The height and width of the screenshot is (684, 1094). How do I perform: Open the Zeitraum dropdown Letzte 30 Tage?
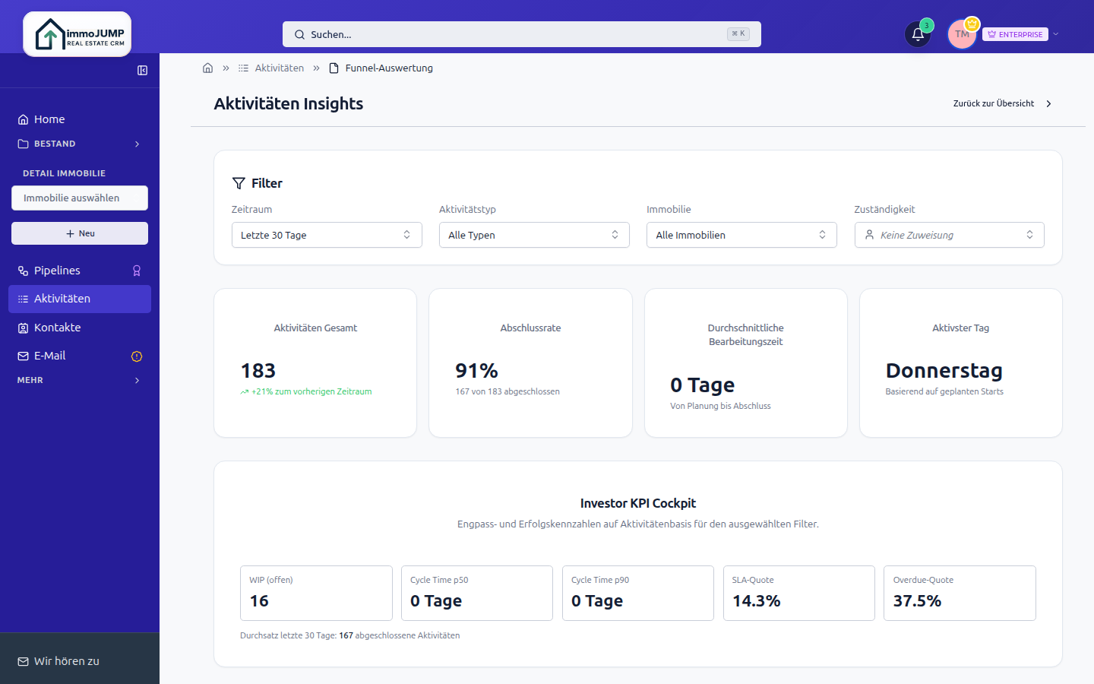(x=327, y=235)
